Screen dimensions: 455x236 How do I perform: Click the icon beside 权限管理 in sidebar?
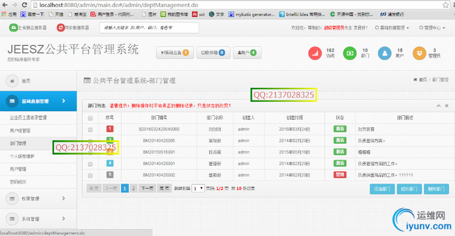pos(12,198)
